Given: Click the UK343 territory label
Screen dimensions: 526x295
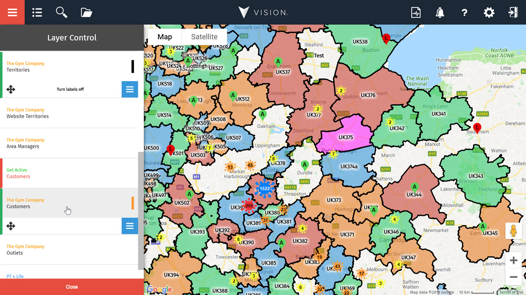Looking at the screenshot, I should (x=476, y=176).
